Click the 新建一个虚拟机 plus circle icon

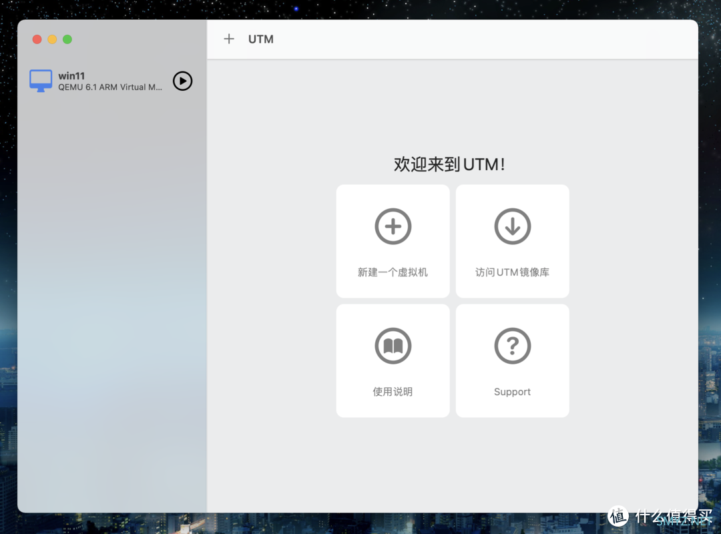click(x=393, y=226)
